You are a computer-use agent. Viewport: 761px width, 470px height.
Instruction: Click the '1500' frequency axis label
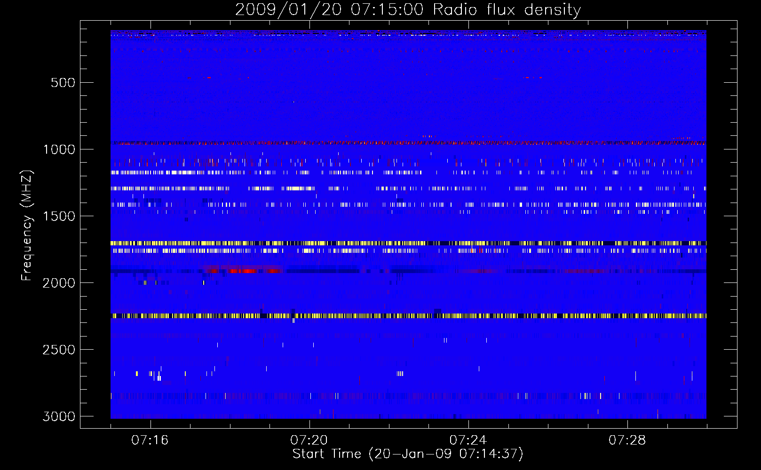tap(59, 216)
